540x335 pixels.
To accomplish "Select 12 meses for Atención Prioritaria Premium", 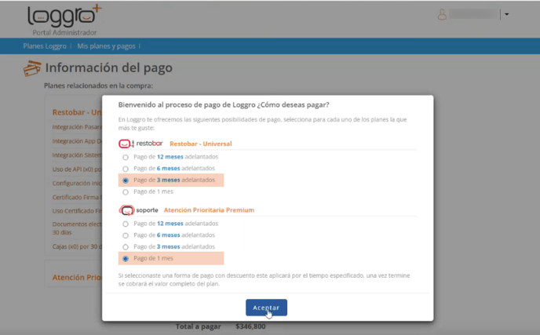I will (x=126, y=224).
